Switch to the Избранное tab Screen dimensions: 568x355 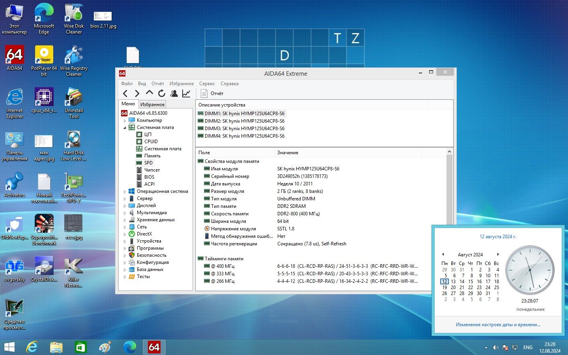pos(152,104)
